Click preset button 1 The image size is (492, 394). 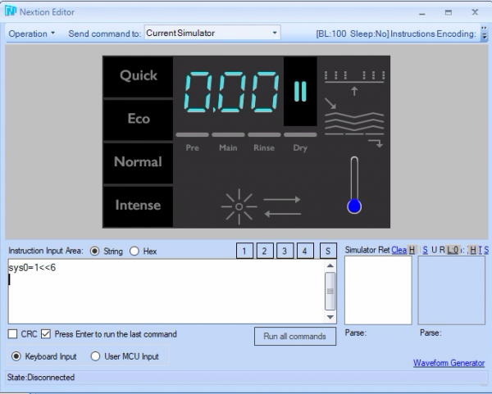[x=244, y=251]
